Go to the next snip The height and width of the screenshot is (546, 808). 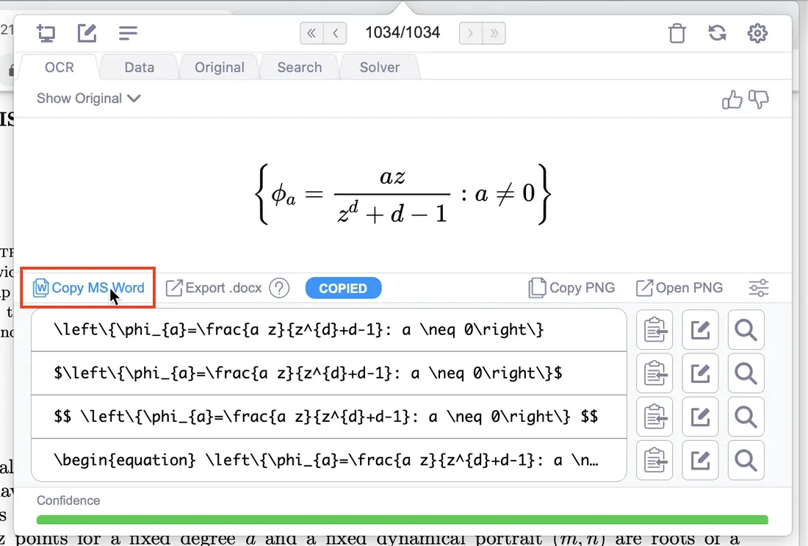click(470, 34)
